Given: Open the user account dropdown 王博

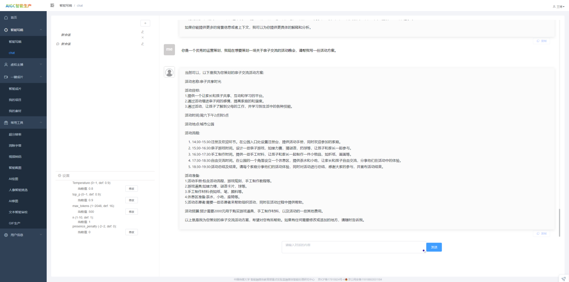Looking at the screenshot, I should 558,7.
